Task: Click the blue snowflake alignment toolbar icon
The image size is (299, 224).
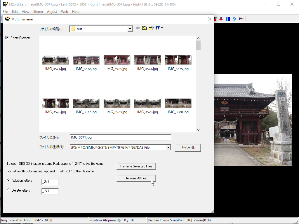Action: (x=234, y=19)
